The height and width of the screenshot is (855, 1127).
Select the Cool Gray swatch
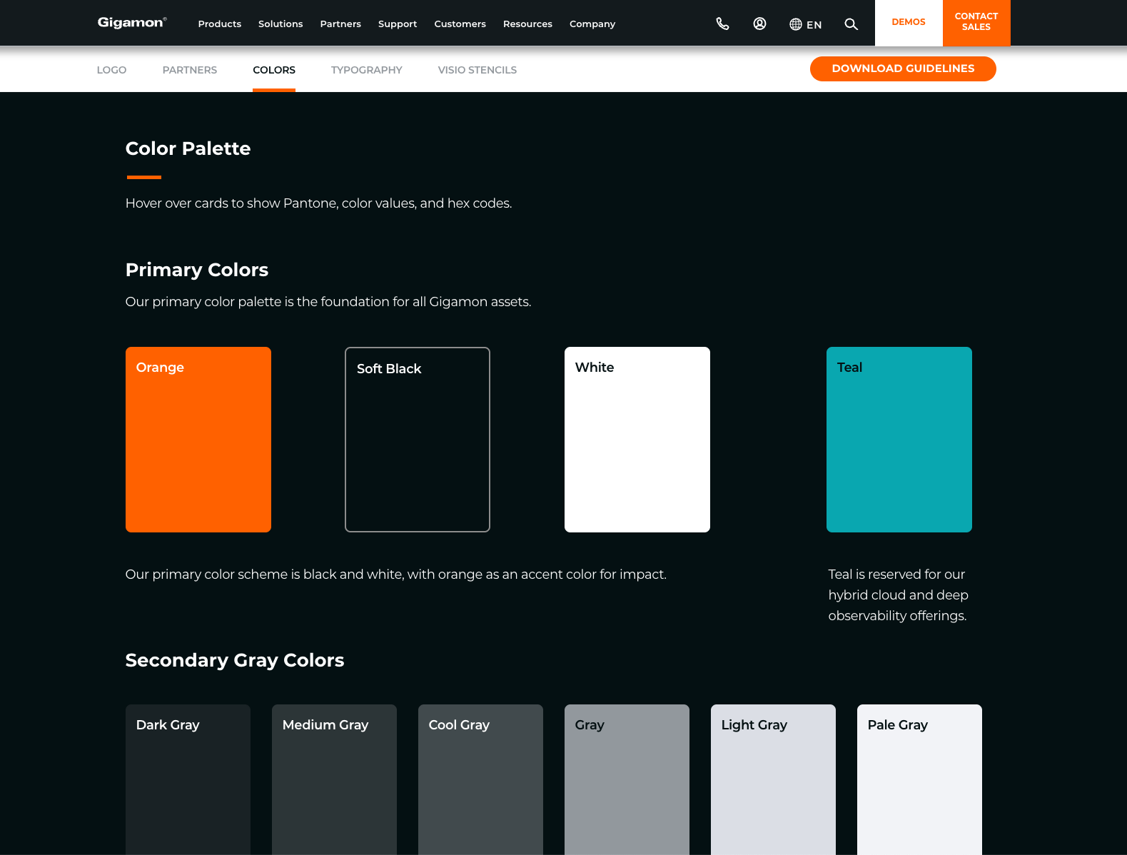pyautogui.click(x=480, y=779)
